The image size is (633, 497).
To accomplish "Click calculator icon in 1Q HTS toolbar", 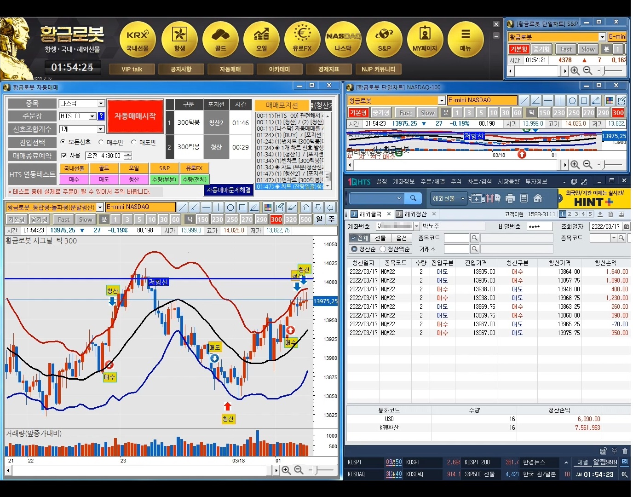I will click(524, 198).
